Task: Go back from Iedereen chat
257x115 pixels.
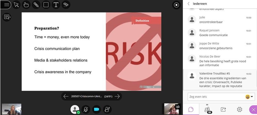Action: [x=189, y=4]
